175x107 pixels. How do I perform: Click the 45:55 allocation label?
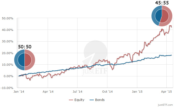[162, 3]
